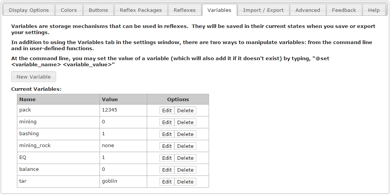The width and height of the screenshot is (390, 195).
Task: Edit the tar variable
Action: tap(167, 182)
